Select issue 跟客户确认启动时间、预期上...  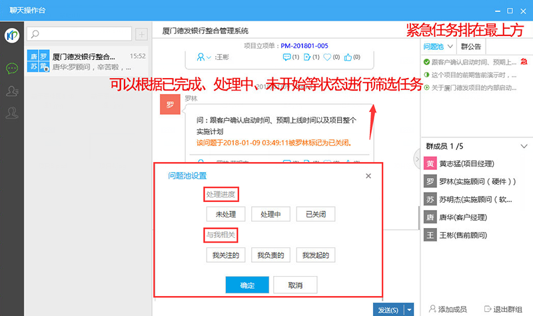[x=474, y=62]
